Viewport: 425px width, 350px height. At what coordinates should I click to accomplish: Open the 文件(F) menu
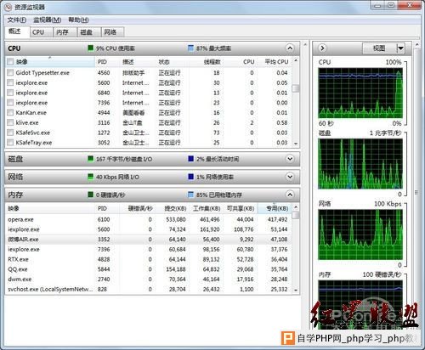pyautogui.click(x=17, y=20)
